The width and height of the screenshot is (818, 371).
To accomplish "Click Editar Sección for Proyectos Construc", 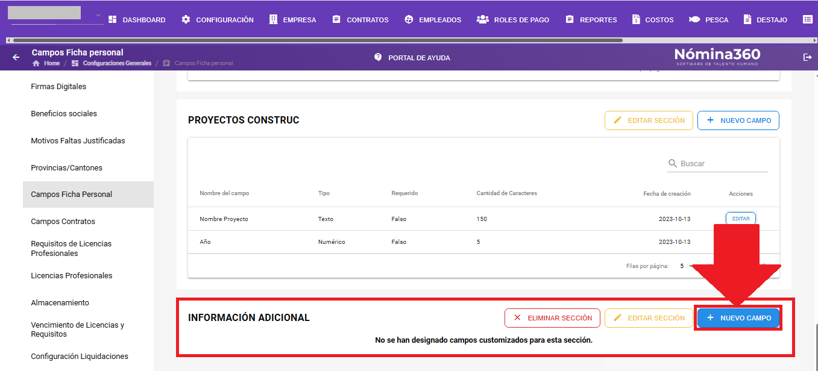I will pyautogui.click(x=649, y=120).
